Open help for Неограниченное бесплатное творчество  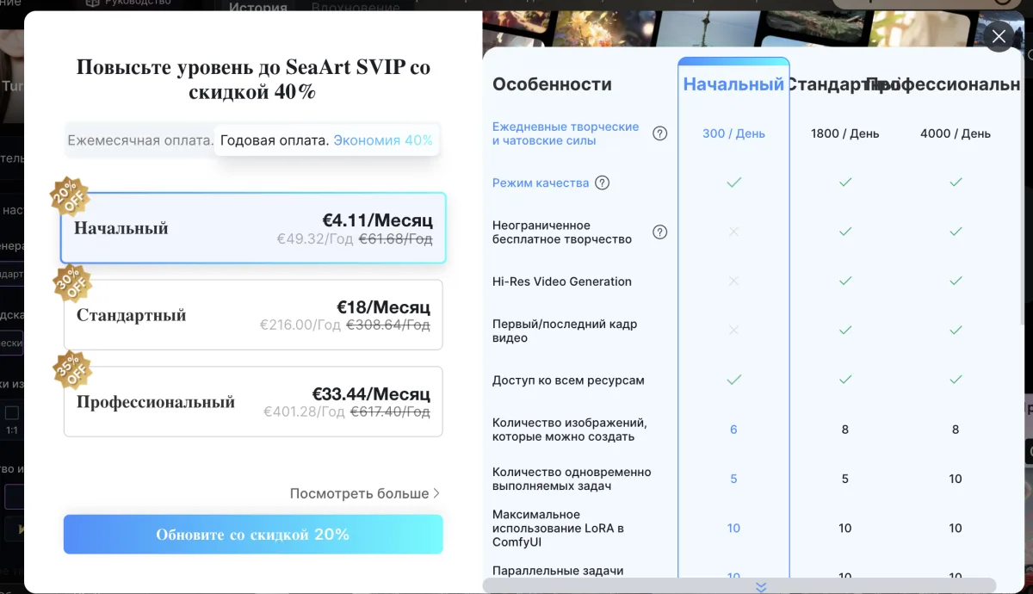click(660, 232)
